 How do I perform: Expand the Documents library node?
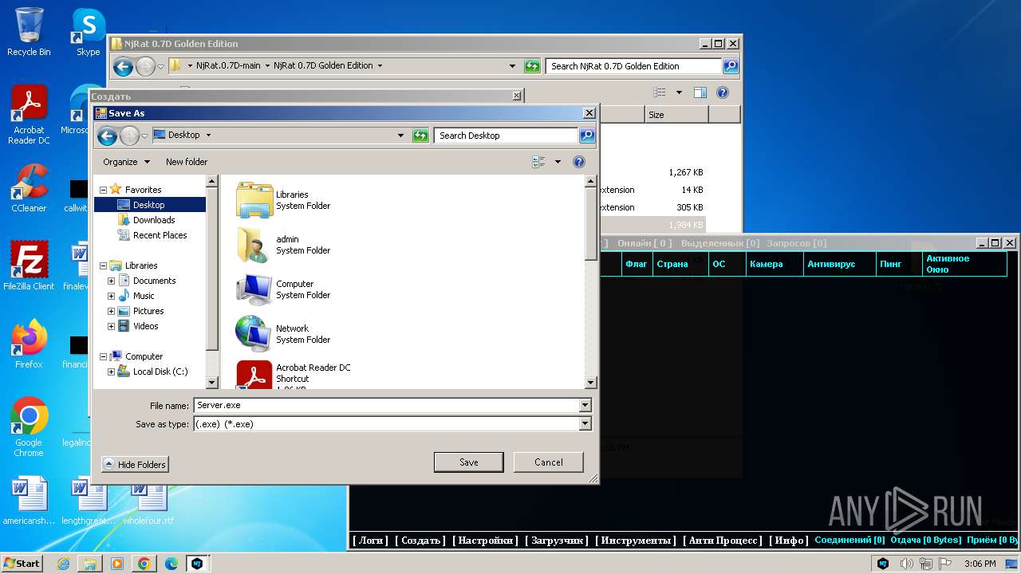(x=111, y=281)
